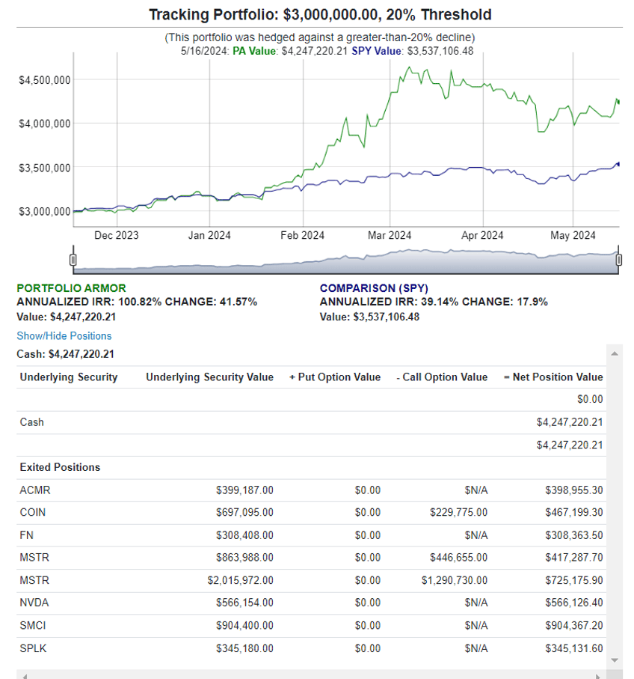Click the Call Option Value column header
The image size is (634, 679).
tap(442, 377)
